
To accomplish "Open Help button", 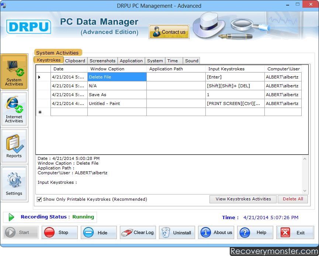I will 255,232.
